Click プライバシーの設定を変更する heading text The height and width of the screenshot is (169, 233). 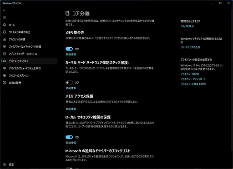196,60
